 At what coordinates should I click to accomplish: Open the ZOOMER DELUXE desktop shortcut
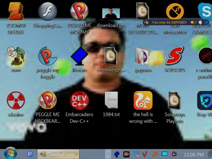click(x=16, y=11)
